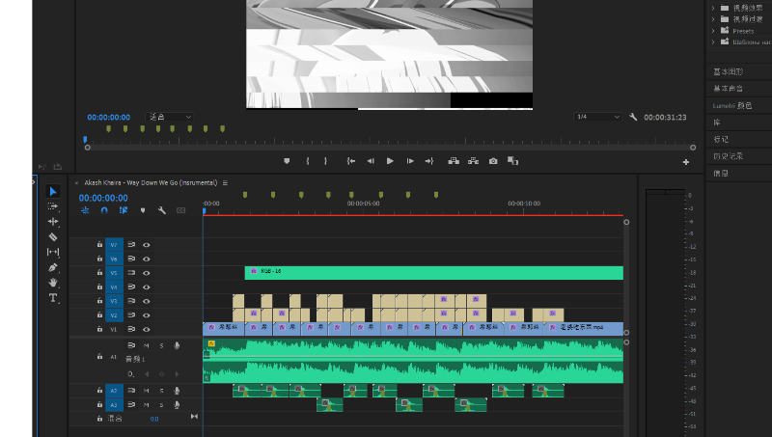Step forward one frame
Image resolution: width=772 pixels, height=437 pixels.
tap(409, 161)
